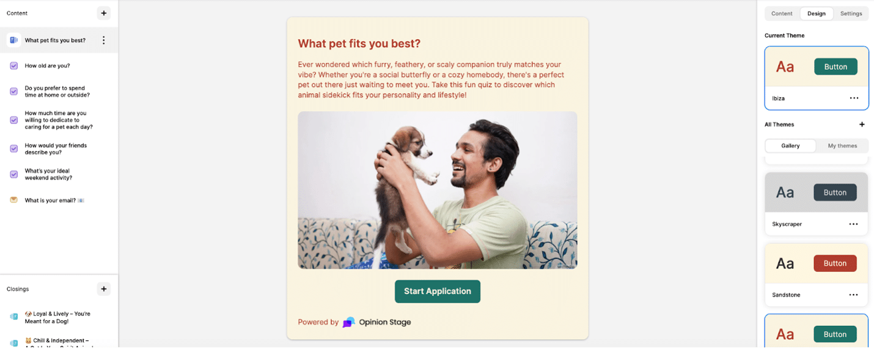Switch to the Content tab
Viewport: 874px width, 349px height.
pos(782,13)
